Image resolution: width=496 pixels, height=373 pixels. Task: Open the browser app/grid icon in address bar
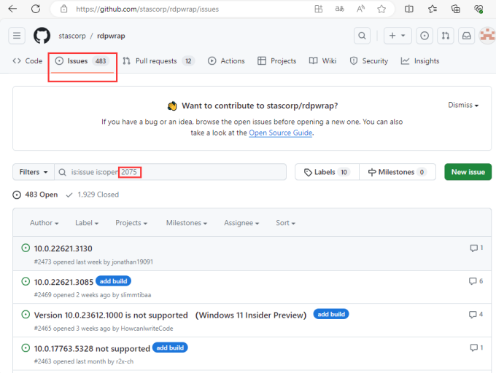319,9
